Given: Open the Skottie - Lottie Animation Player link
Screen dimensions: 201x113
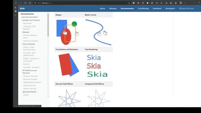Looking at the screenshot, I should click(x=30, y=48).
